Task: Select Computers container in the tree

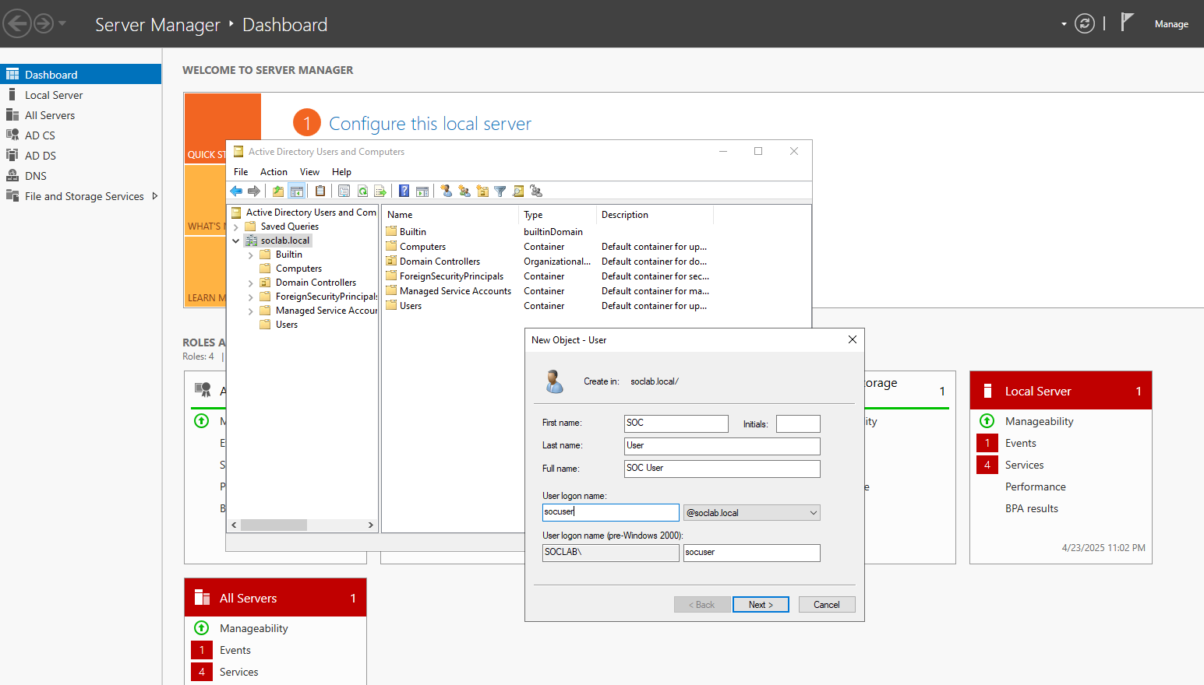Action: 298,269
